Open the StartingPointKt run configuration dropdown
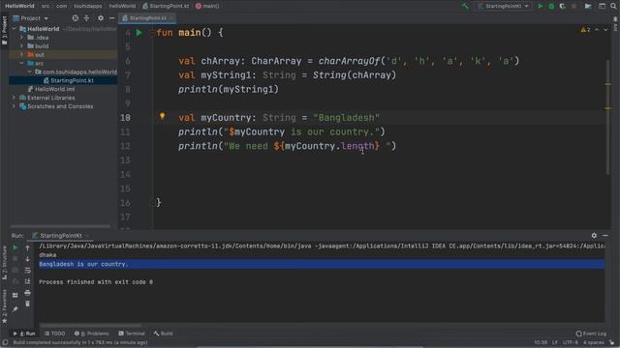Viewport: 620px width, 348px height. [x=503, y=6]
